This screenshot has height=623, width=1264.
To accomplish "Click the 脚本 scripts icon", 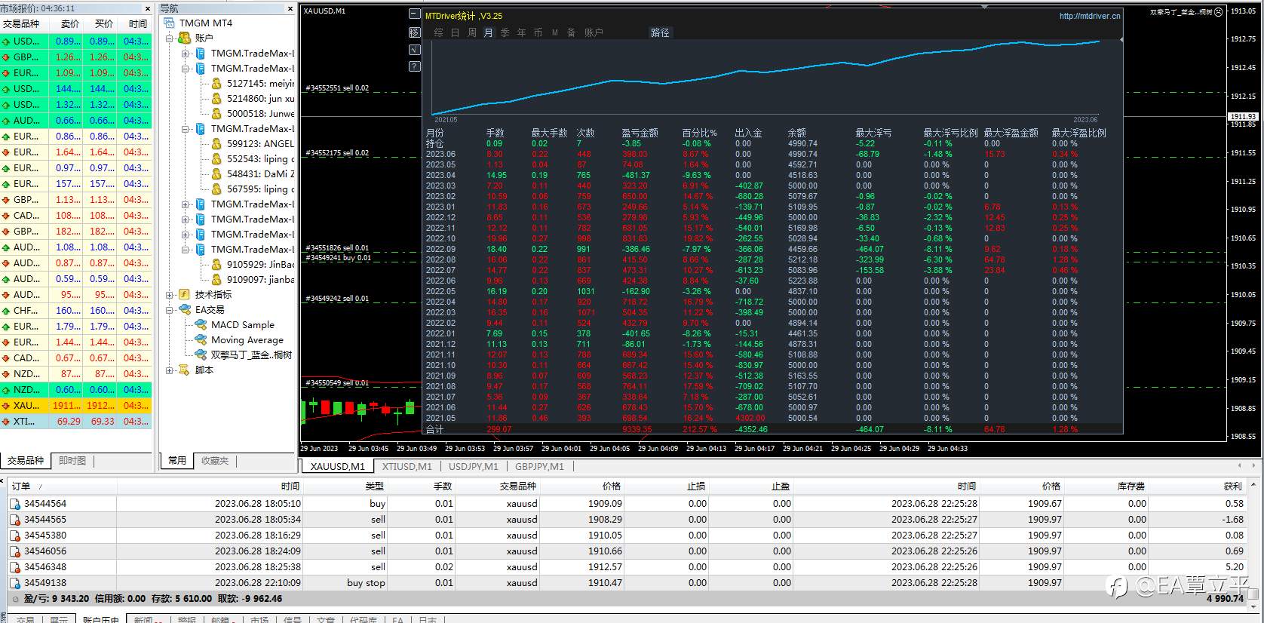I will click(185, 370).
